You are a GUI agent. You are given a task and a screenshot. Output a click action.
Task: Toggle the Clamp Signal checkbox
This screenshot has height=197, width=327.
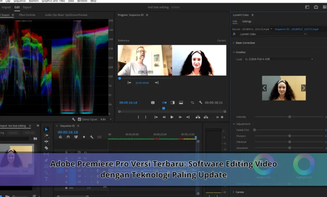coord(79,119)
